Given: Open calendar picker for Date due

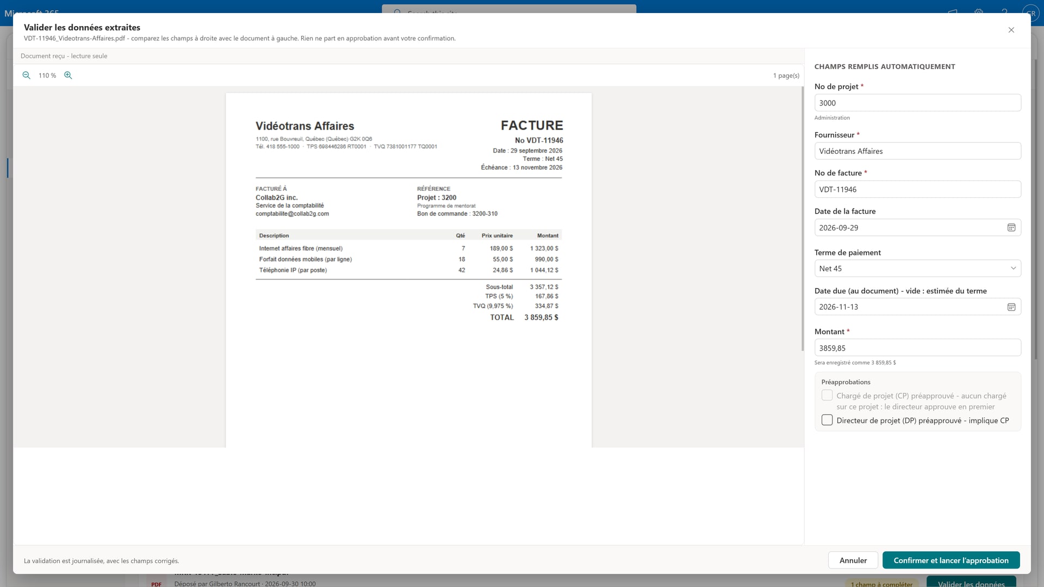Looking at the screenshot, I should coord(1011,307).
